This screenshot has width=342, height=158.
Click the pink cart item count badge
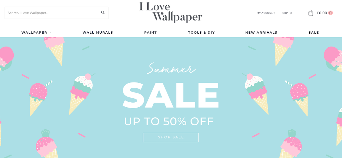[x=330, y=13]
